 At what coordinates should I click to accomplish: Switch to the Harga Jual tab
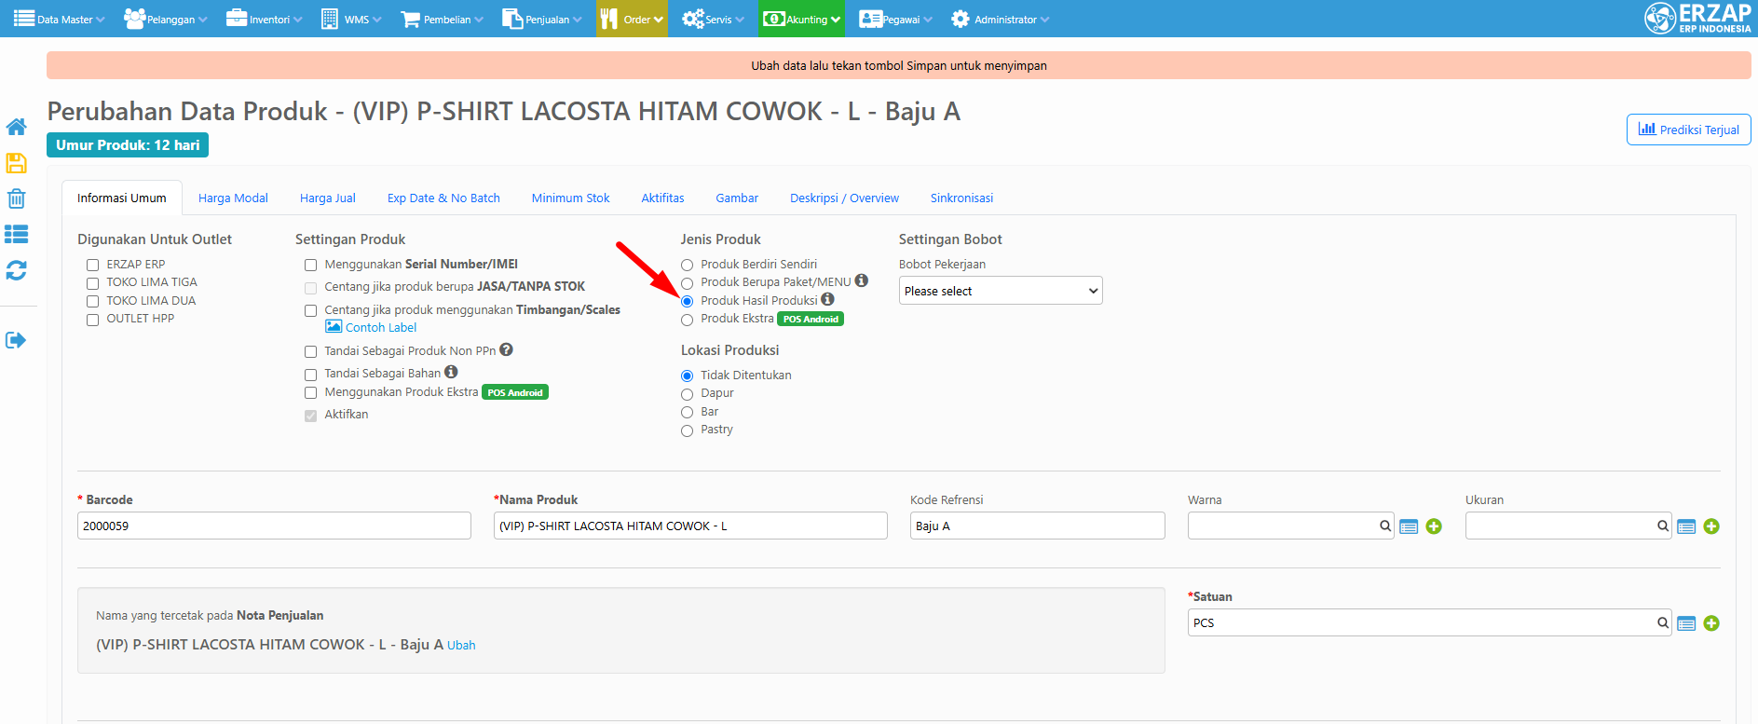pos(328,198)
